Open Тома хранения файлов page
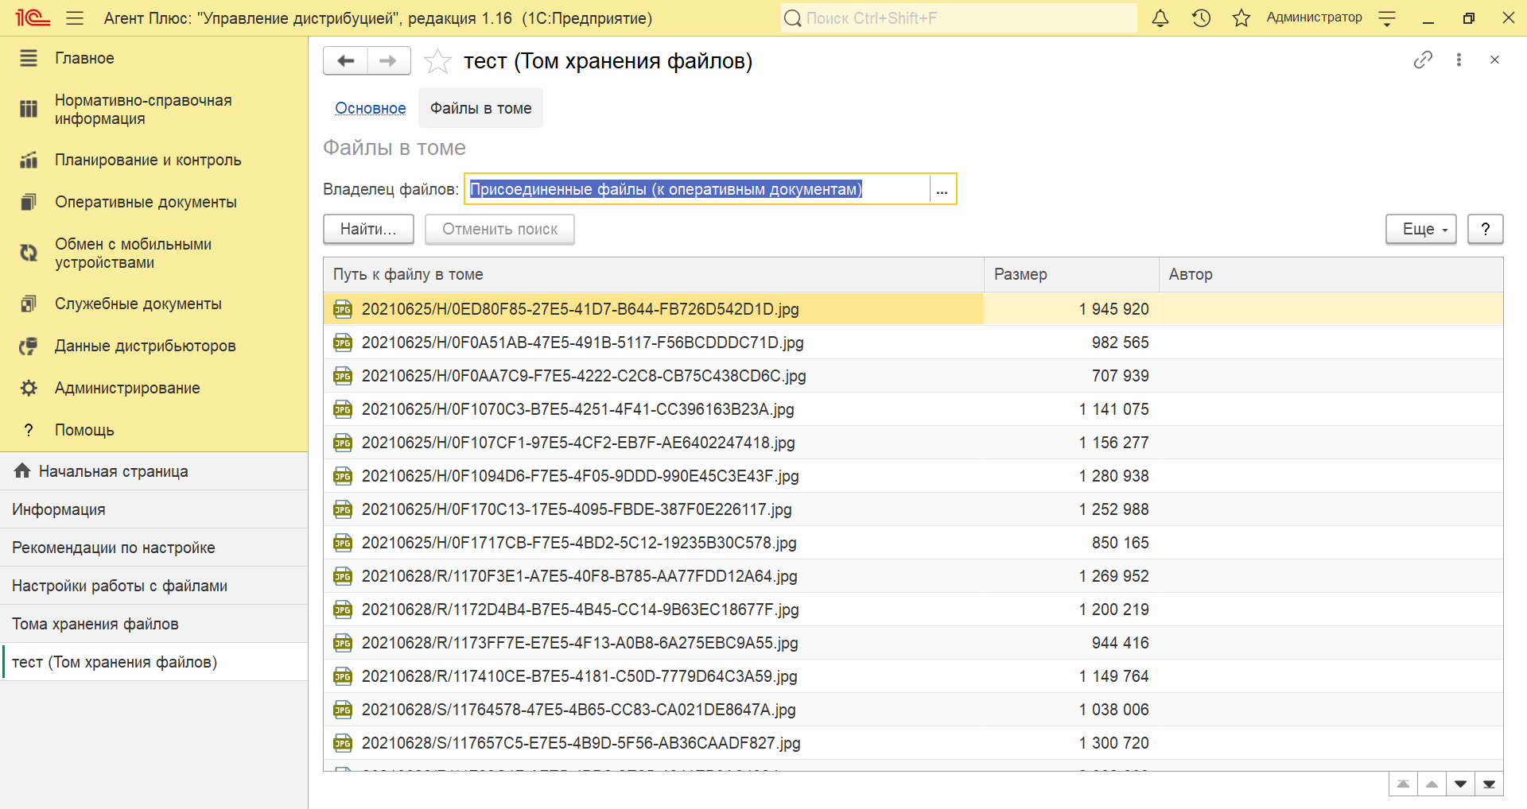 coord(153,624)
